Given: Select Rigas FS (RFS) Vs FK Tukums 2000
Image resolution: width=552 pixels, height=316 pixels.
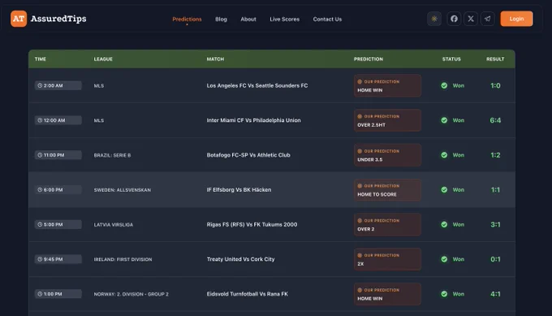Looking at the screenshot, I should [x=252, y=224].
